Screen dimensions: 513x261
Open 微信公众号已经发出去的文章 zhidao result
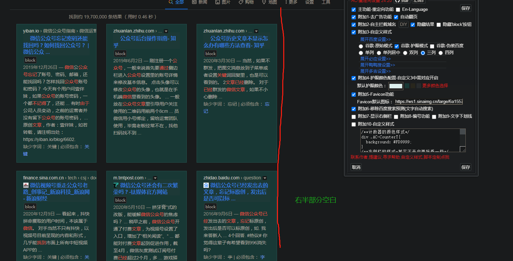pyautogui.click(x=236, y=192)
